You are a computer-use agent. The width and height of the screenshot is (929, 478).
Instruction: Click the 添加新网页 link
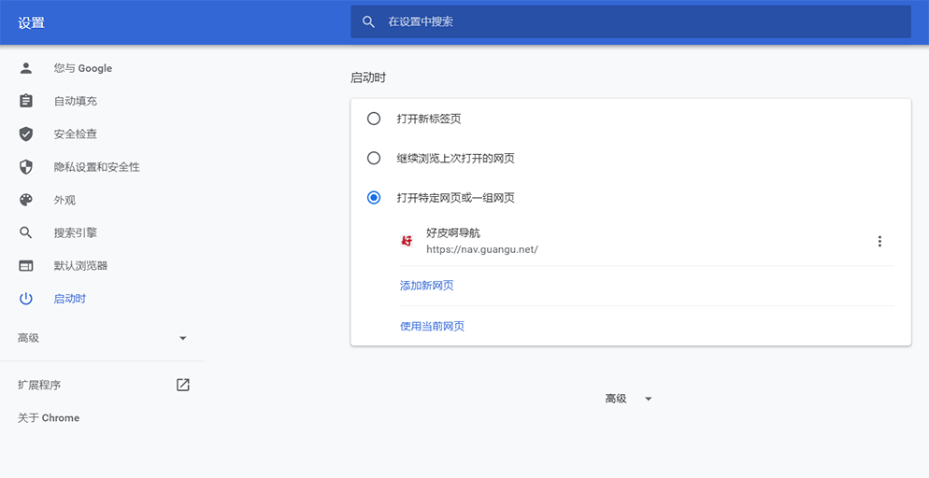426,286
